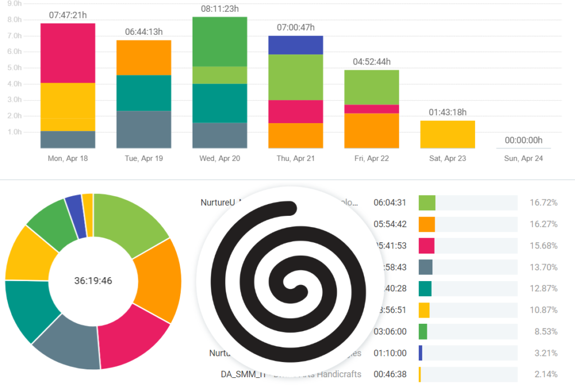
Task: Select the teal segment in Tue, Apr 19 bar
Action: tap(144, 93)
